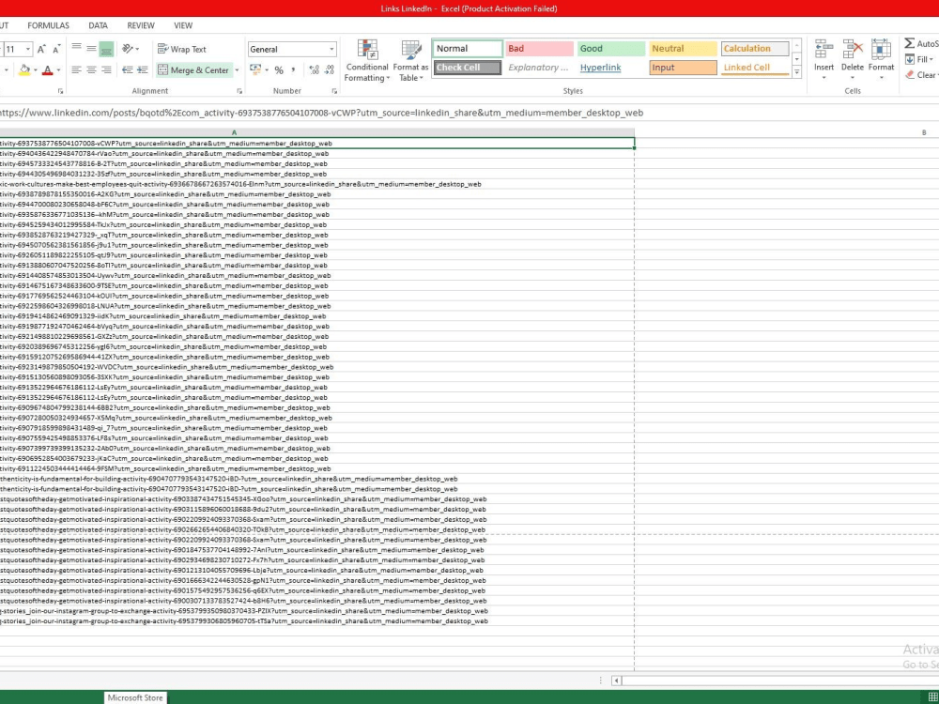This screenshot has height=704, width=939.
Task: Apply the Hyperlink cell style
Action: pos(611,68)
